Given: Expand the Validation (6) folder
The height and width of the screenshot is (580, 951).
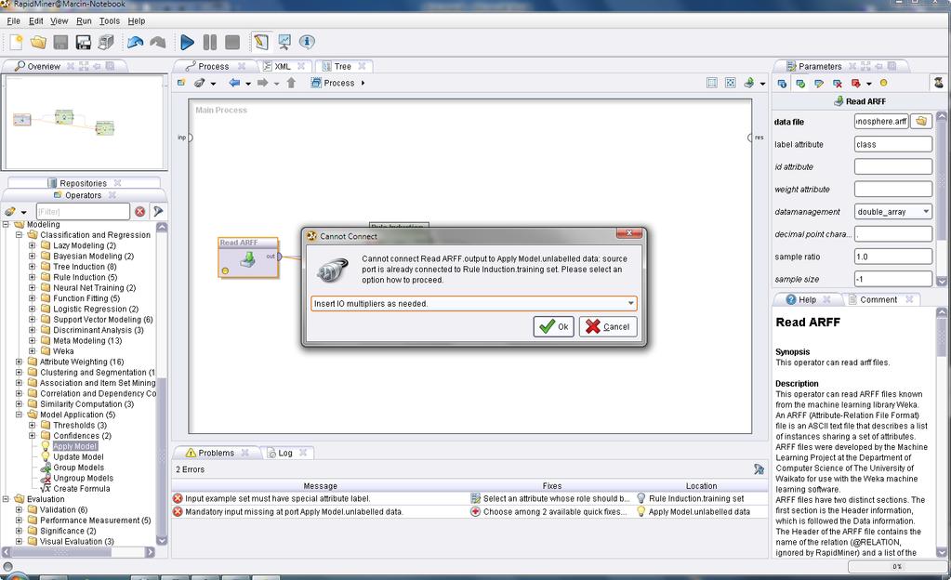Looking at the screenshot, I should coord(19,509).
